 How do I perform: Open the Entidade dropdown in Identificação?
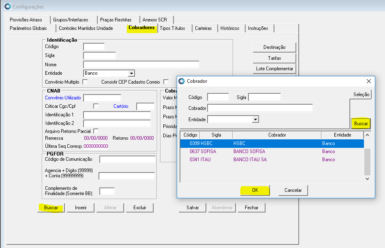click(x=131, y=73)
